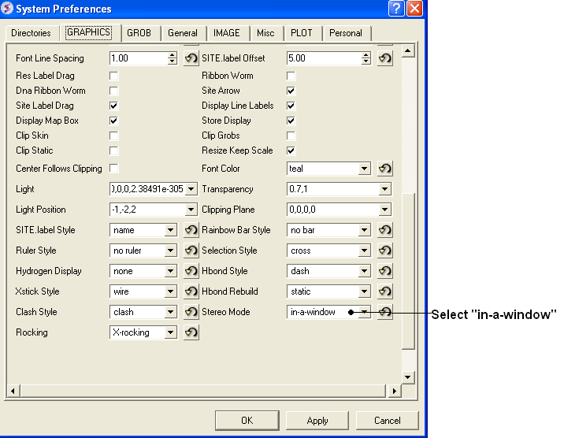Reset Font Color using its undo icon
This screenshot has height=438, width=564.
coord(384,169)
